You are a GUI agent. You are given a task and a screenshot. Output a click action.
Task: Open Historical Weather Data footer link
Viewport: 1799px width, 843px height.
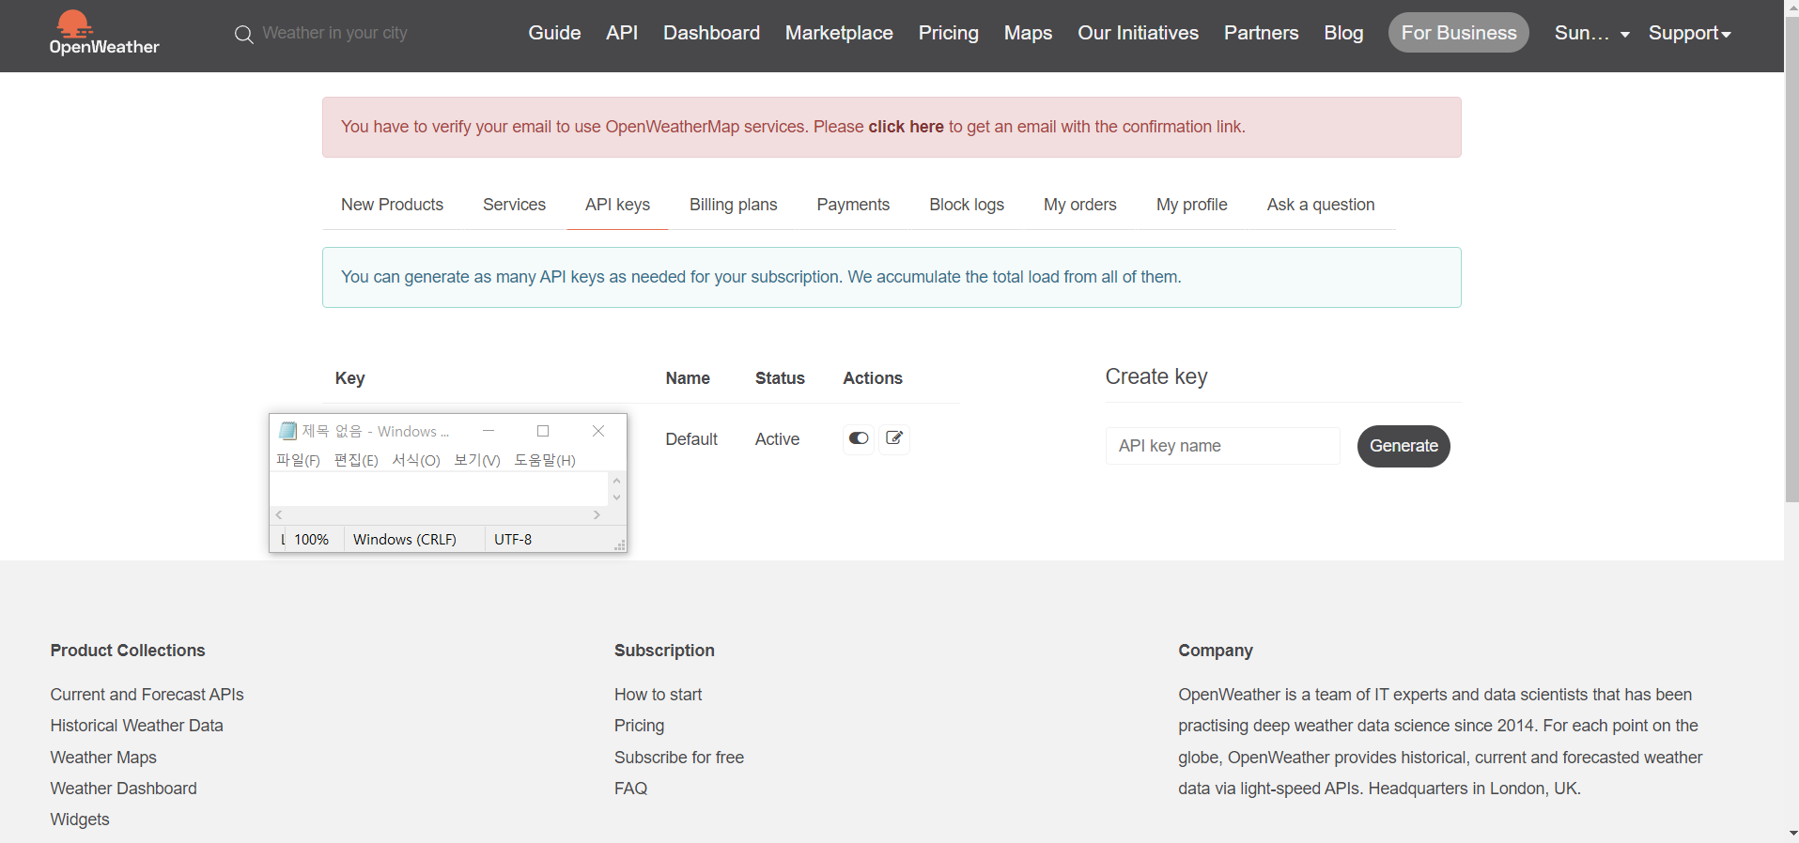tap(136, 726)
